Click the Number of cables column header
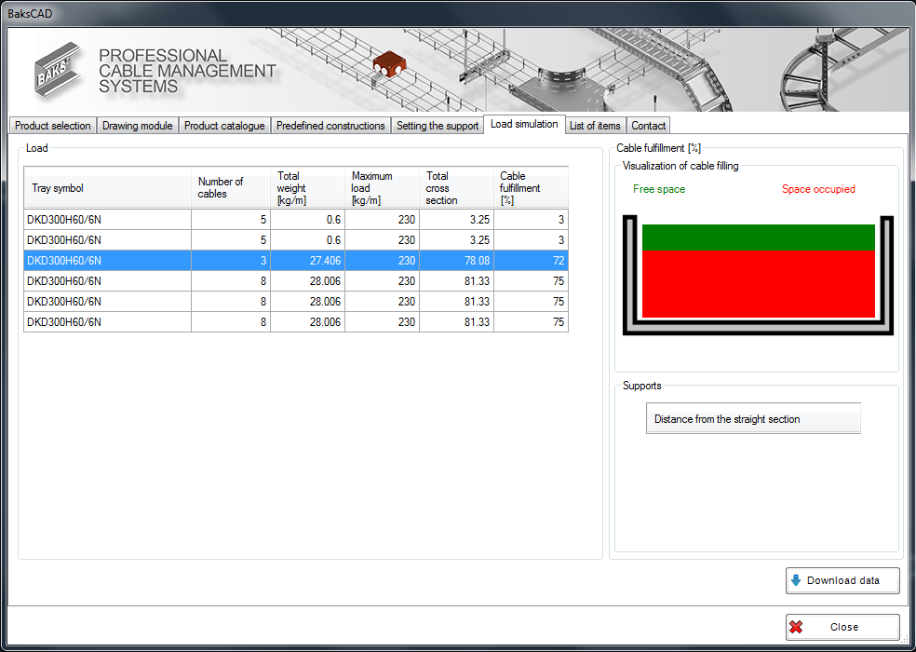This screenshot has height=652, width=916. point(231,188)
